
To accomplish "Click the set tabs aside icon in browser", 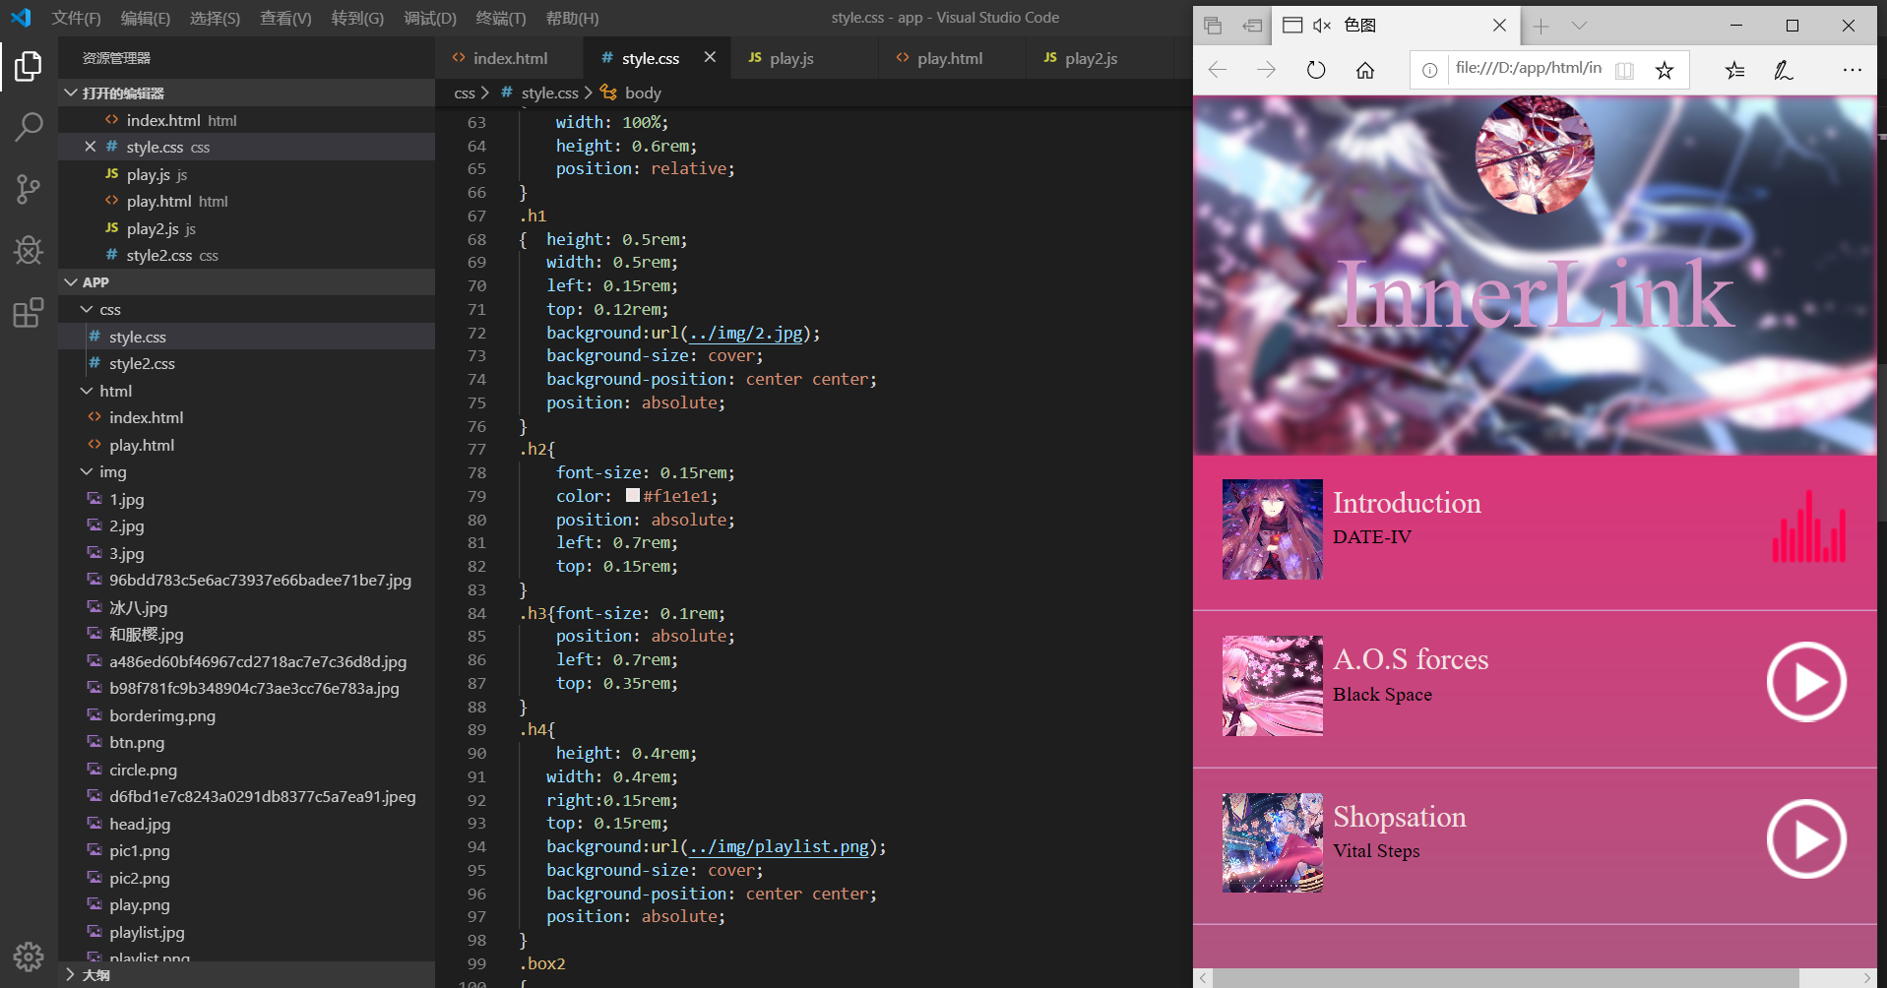I will click(1252, 26).
